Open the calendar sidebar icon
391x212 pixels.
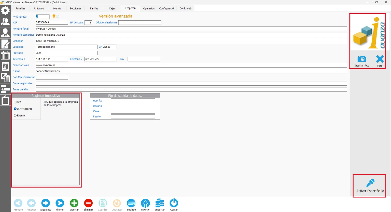tap(5, 55)
